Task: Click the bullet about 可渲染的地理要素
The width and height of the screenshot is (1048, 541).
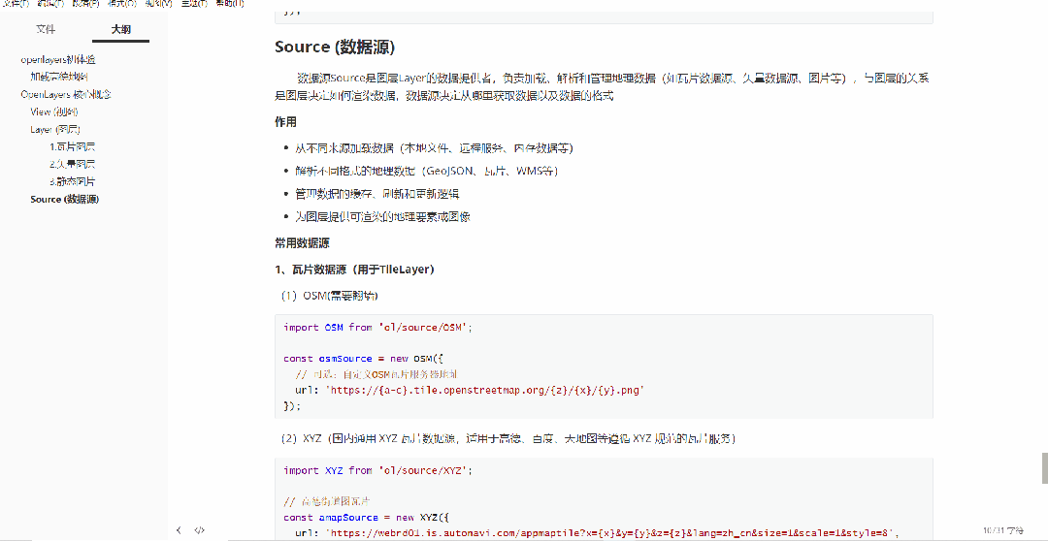Action: pos(382,216)
